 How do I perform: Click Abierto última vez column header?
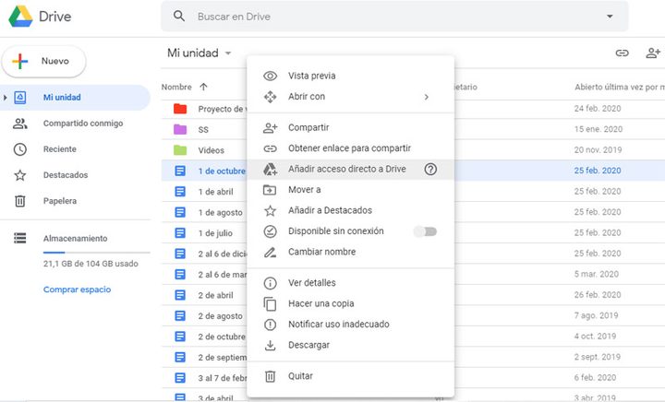coord(620,88)
